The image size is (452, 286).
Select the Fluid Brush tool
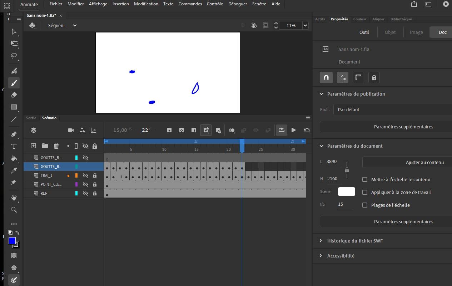14,71
